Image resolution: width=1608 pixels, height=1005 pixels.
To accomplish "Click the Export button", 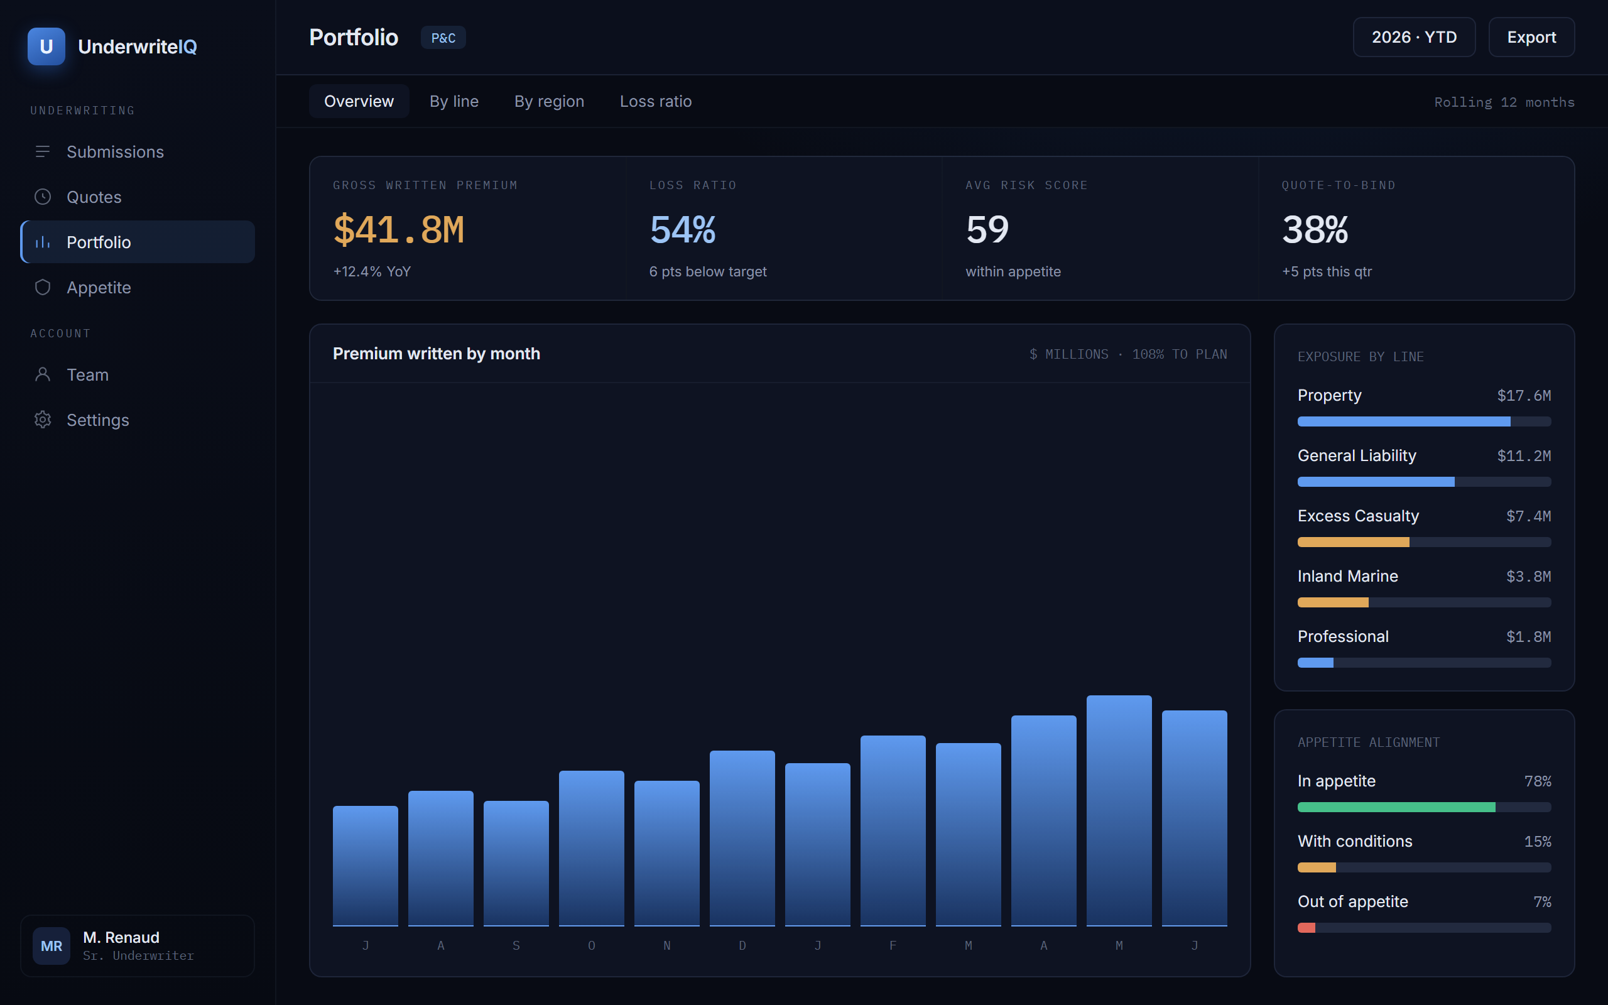I will pos(1531,37).
